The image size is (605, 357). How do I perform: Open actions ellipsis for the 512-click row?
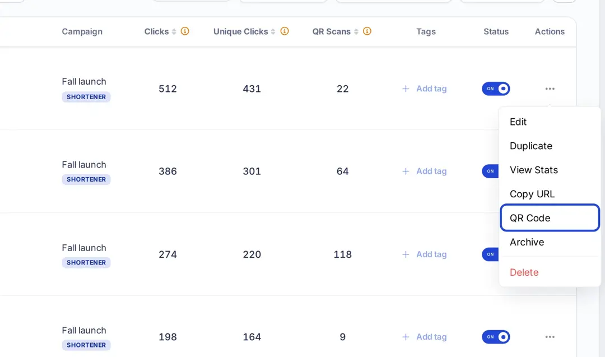click(550, 89)
